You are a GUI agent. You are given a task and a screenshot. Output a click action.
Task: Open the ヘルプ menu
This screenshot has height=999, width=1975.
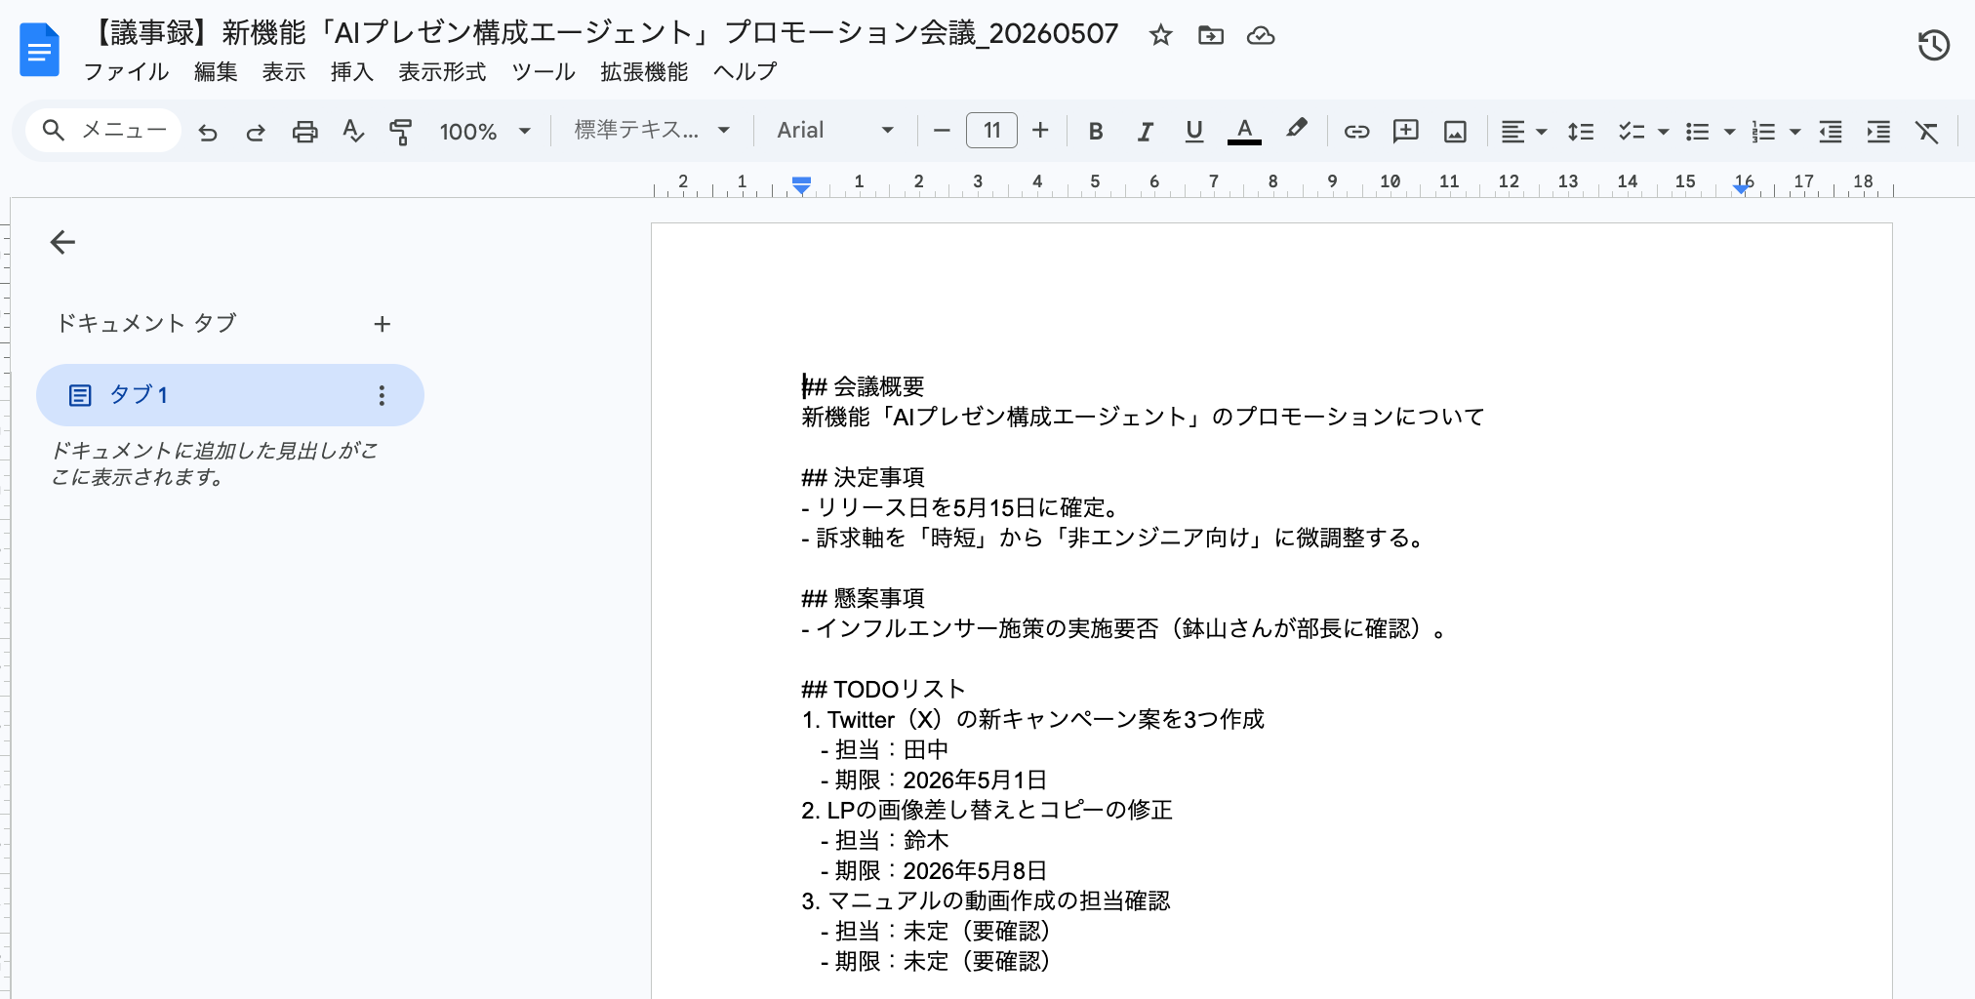745,72
